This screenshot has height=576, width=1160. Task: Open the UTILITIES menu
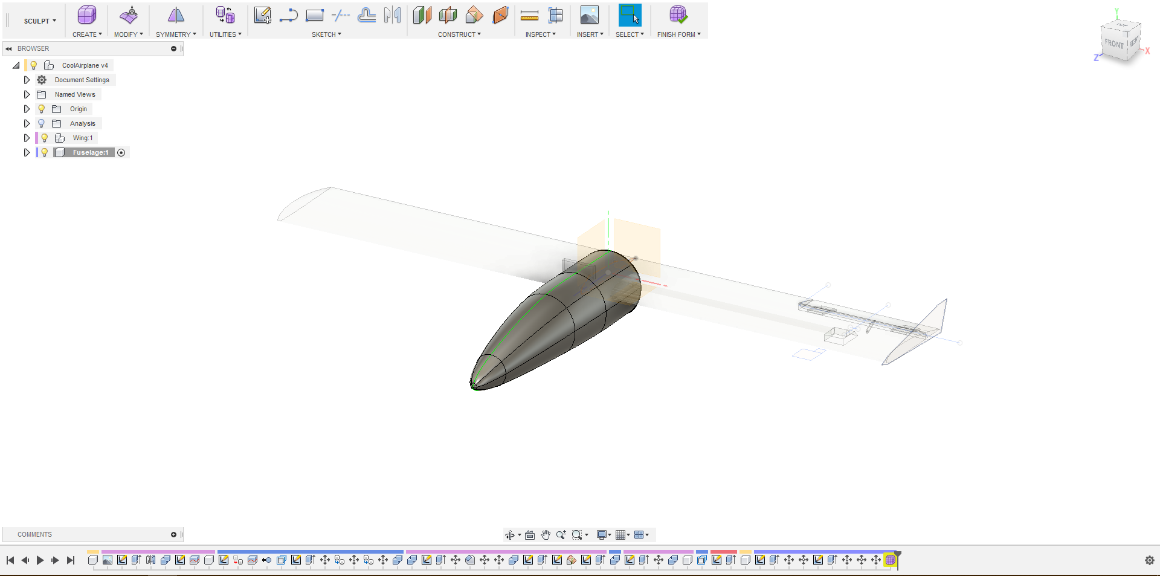click(225, 34)
